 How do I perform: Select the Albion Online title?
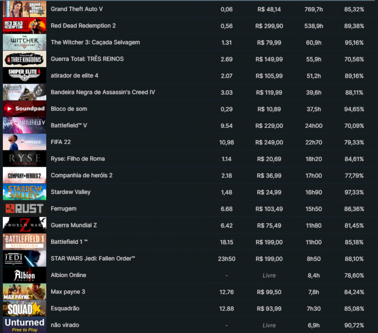click(x=69, y=275)
